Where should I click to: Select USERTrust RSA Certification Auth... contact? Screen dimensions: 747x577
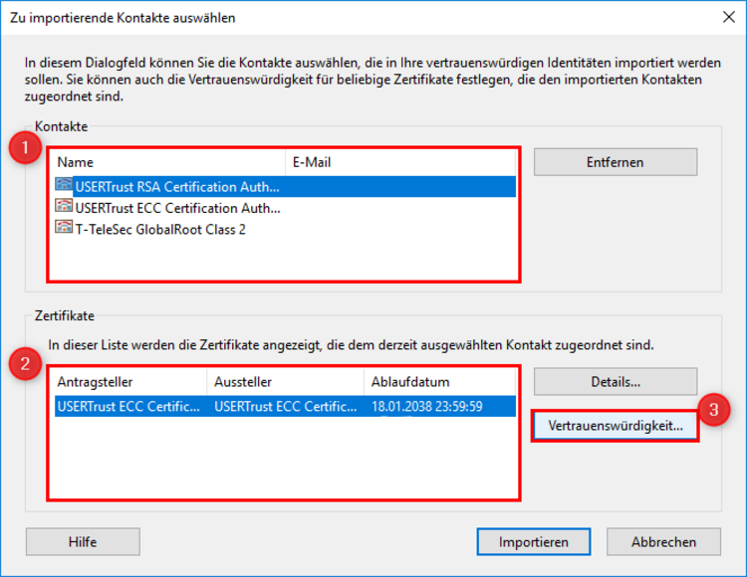(x=285, y=186)
